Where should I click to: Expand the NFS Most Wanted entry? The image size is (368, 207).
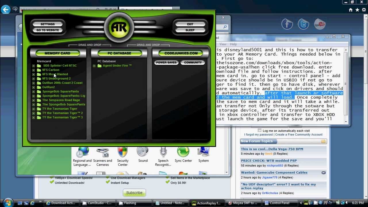pyautogui.click(x=34, y=74)
